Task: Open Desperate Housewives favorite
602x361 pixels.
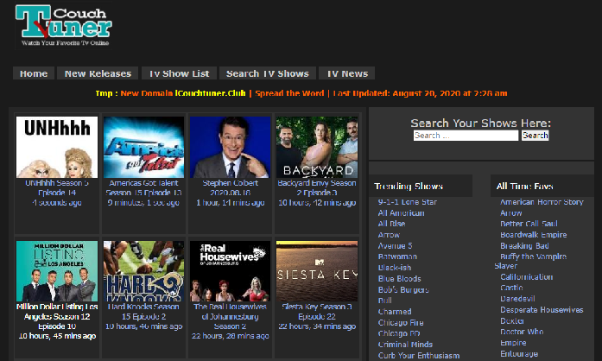Action: coord(542,310)
